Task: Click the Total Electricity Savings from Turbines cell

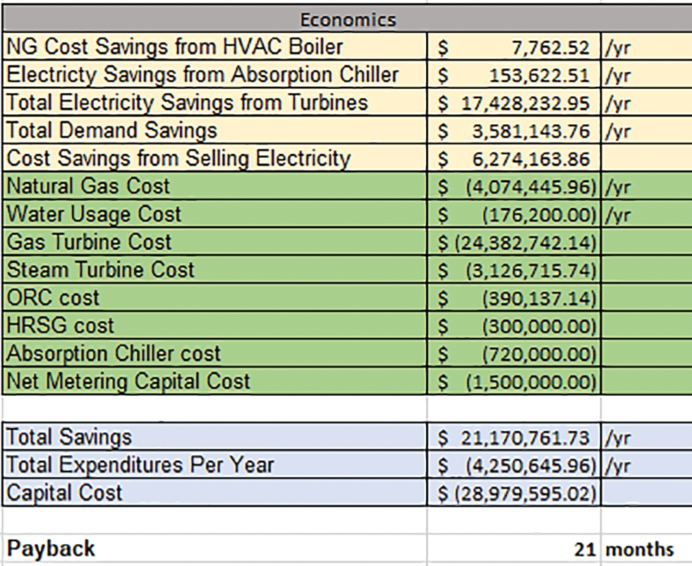Action: coord(187,102)
